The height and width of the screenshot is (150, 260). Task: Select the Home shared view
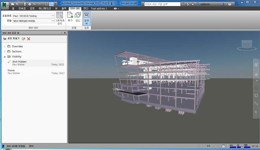(35, 72)
